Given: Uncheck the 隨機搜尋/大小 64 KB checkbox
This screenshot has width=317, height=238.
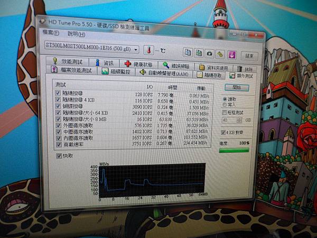Looking at the screenshot, I should coord(58,112).
